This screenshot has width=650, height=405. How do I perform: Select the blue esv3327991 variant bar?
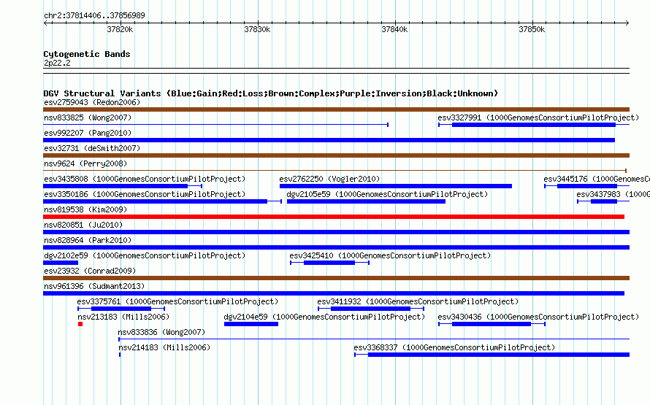(534, 125)
